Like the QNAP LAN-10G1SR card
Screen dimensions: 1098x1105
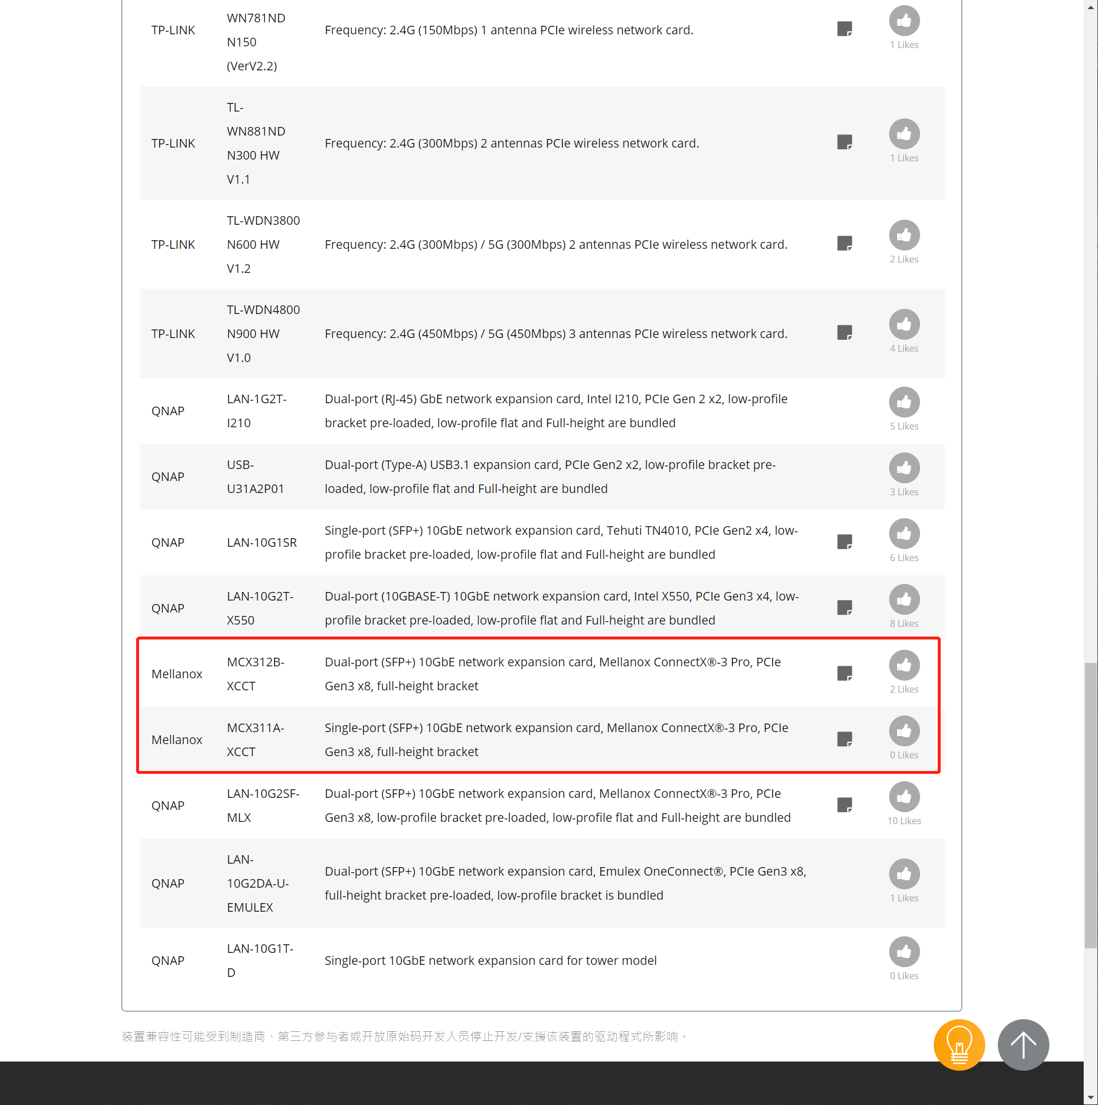(903, 534)
